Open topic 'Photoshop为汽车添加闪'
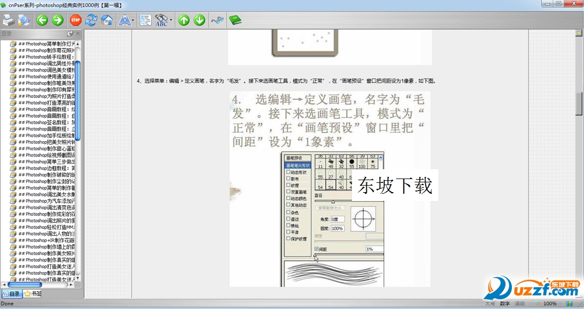The width and height of the screenshot is (584, 309). tap(46, 201)
